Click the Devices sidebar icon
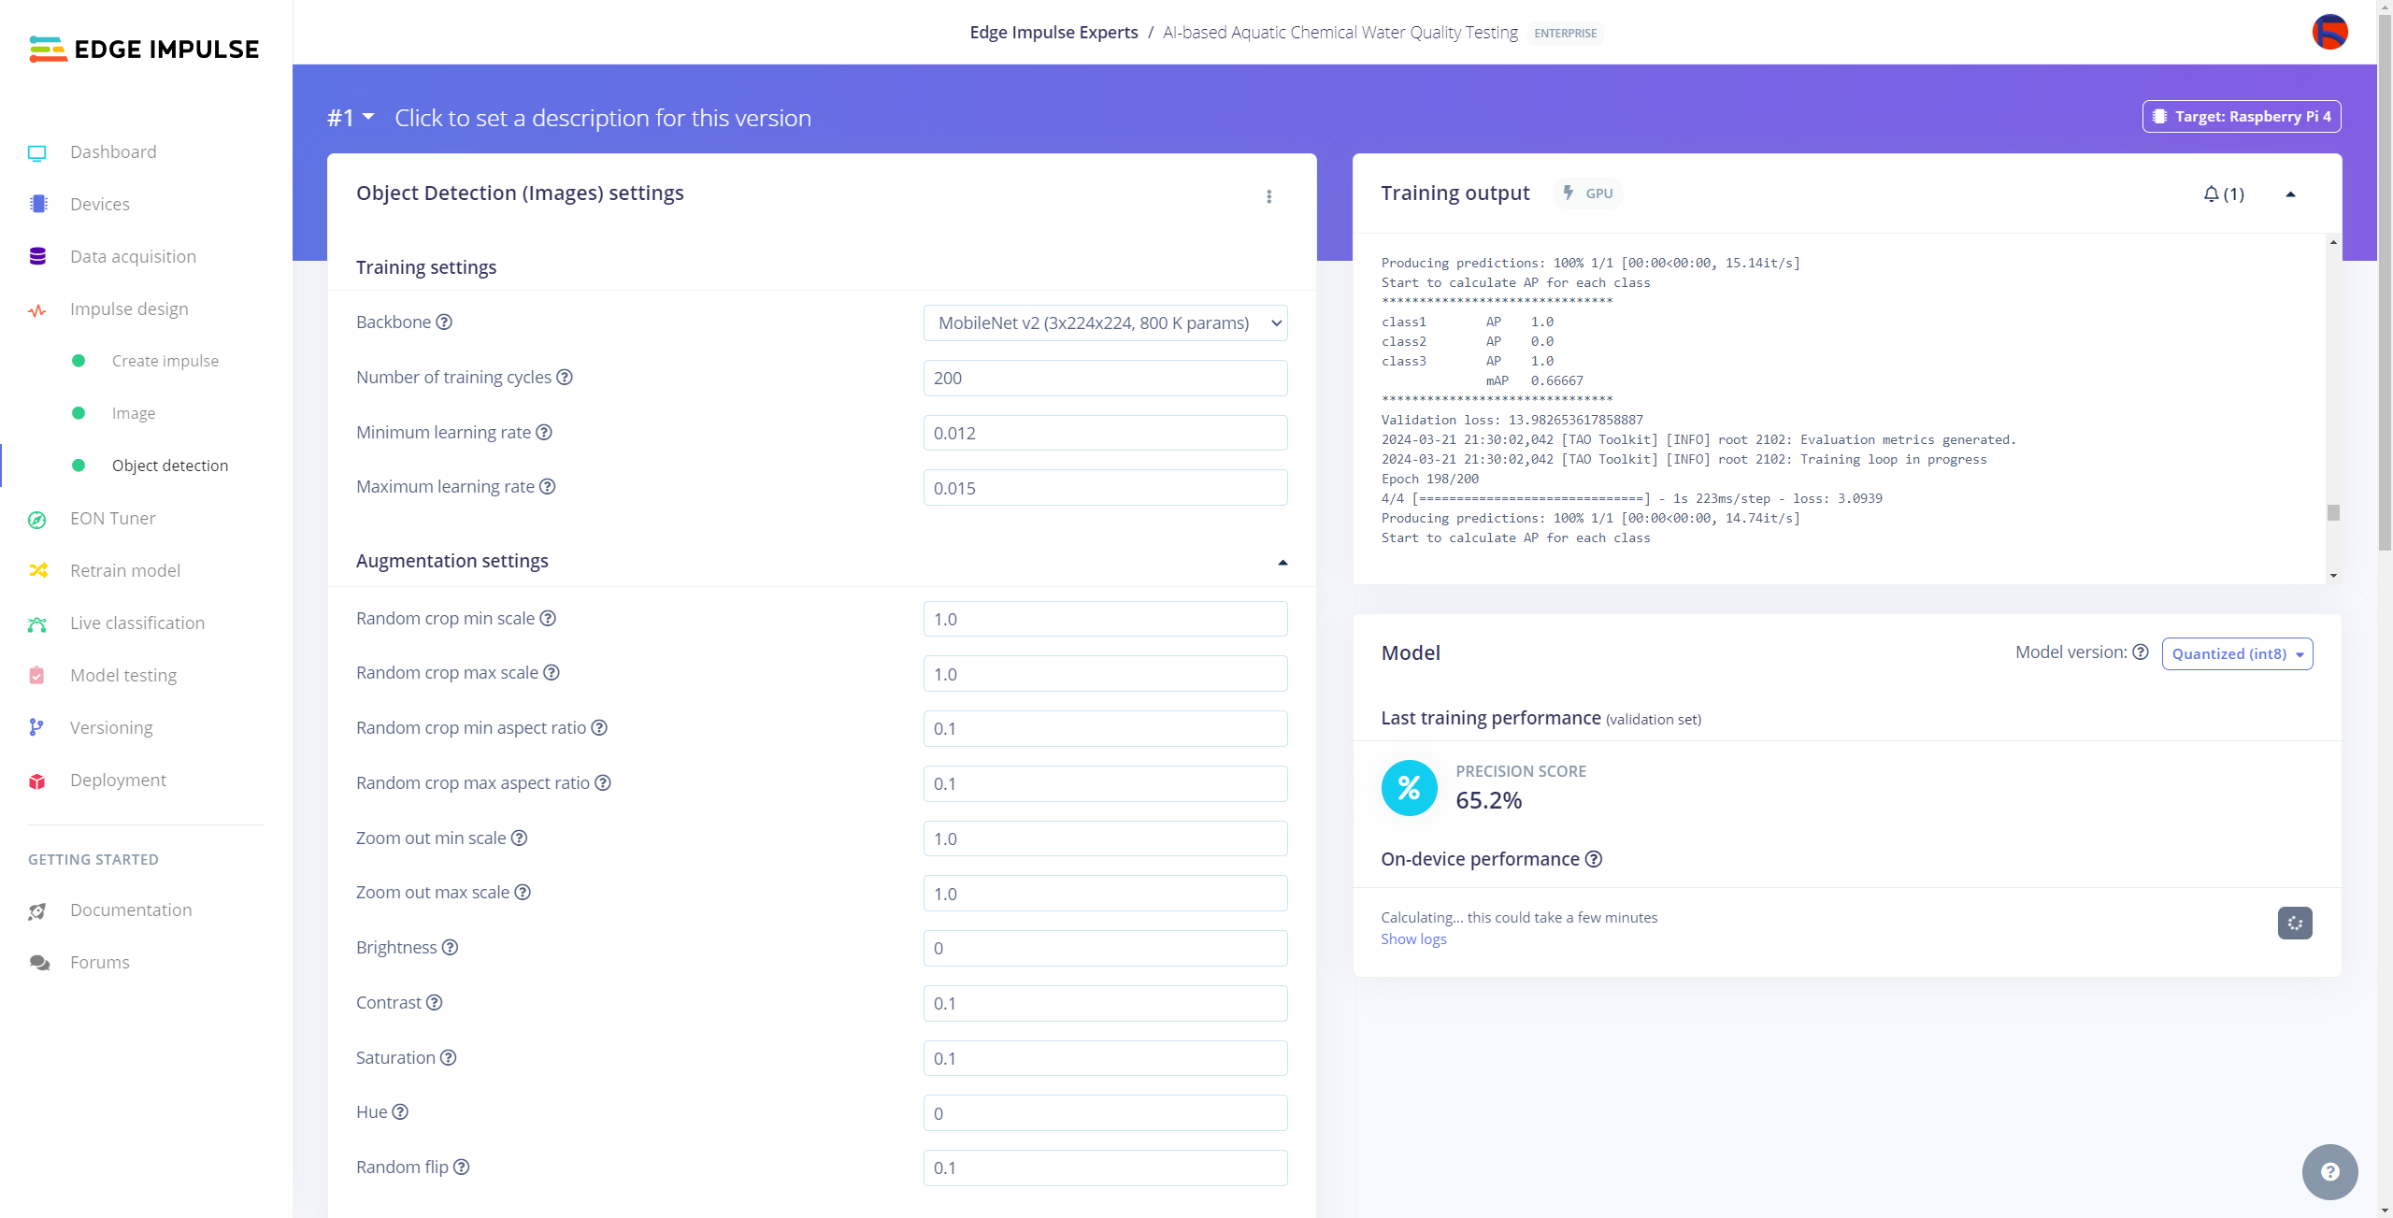The width and height of the screenshot is (2393, 1218). point(39,204)
